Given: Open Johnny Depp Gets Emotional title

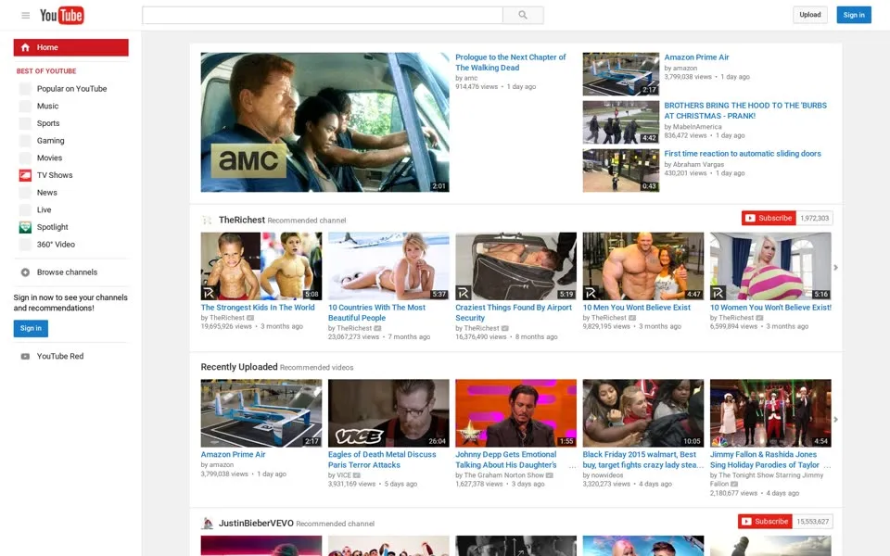Looking at the screenshot, I should tap(506, 460).
